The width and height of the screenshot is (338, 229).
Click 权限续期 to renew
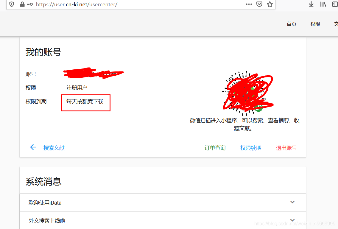[251, 148]
